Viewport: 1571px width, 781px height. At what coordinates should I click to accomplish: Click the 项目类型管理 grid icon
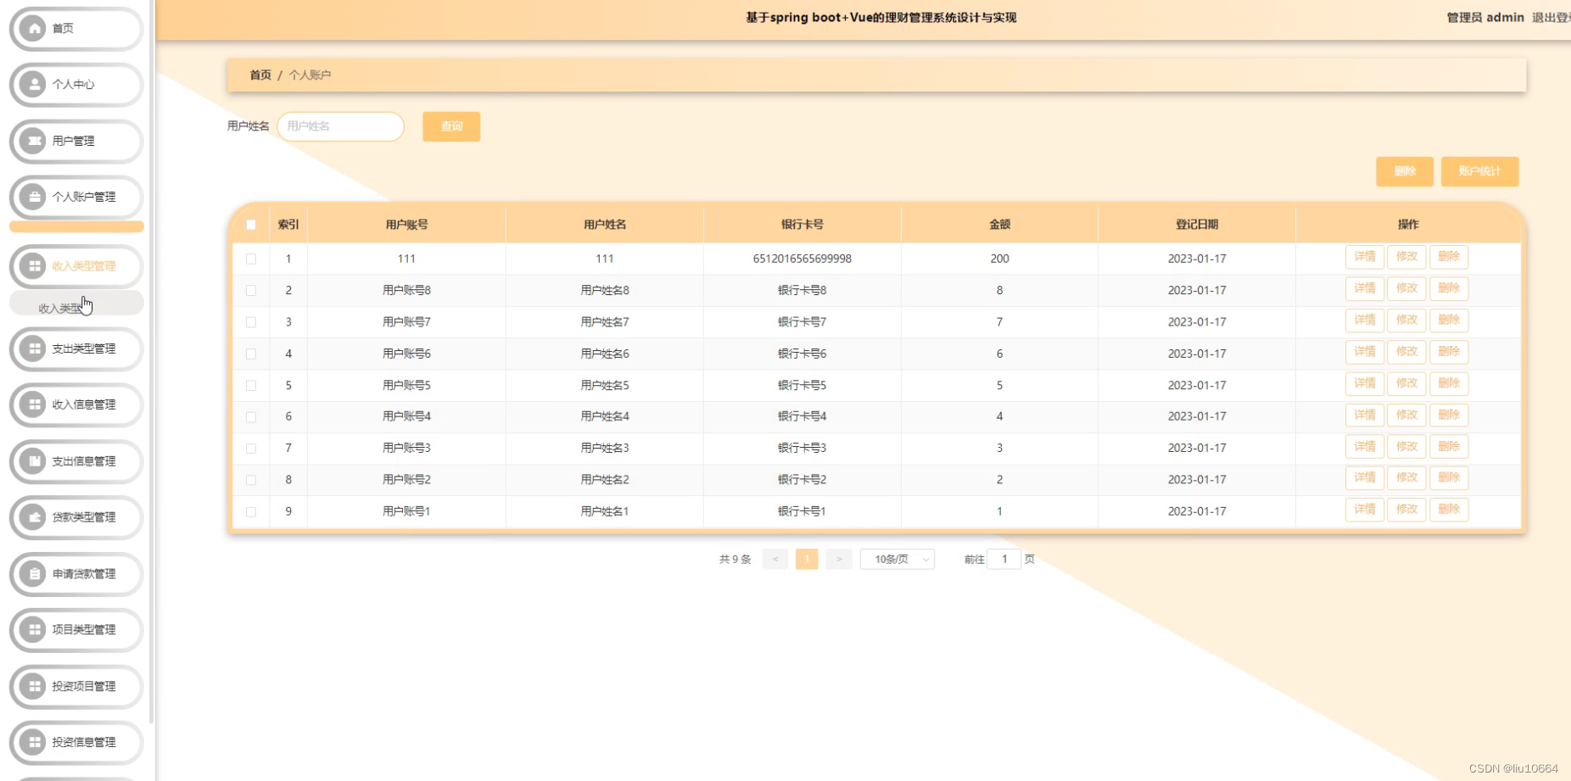tap(33, 630)
